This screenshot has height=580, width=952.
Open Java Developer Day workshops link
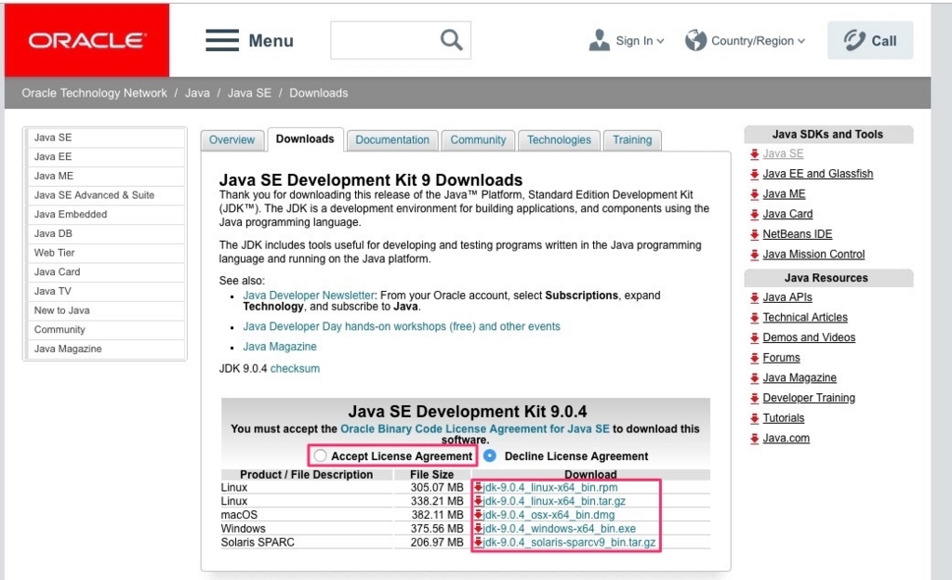click(402, 326)
